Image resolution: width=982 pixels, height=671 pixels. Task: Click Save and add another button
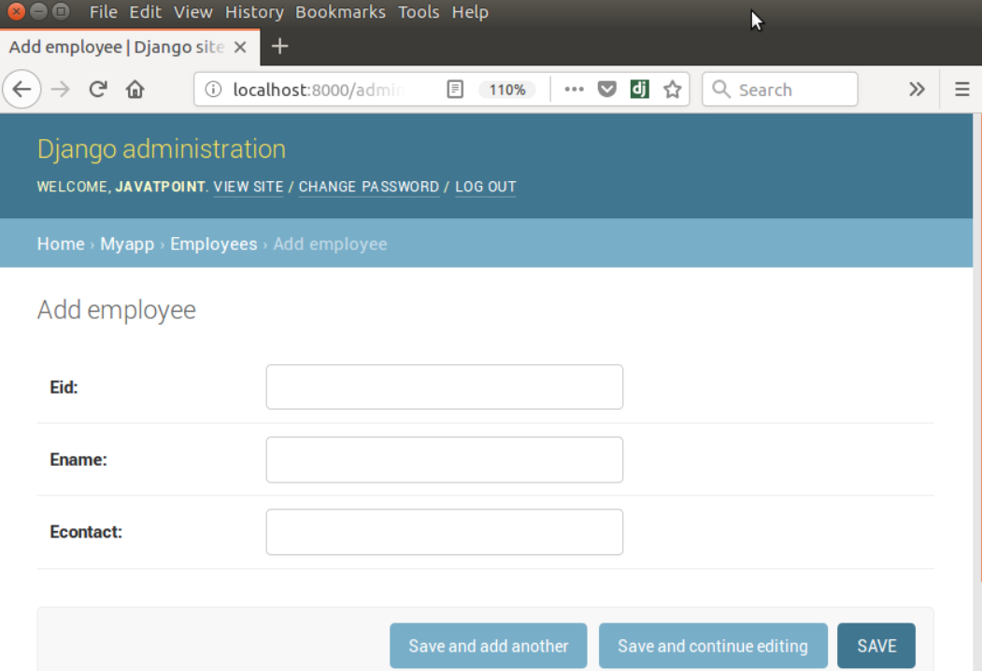[x=489, y=646]
